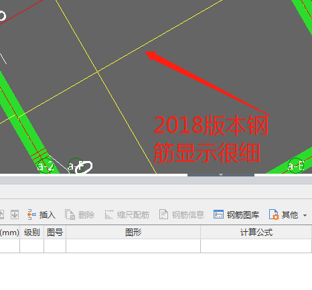Image resolution: width=312 pixels, height=290 pixels.
Task: Click the 插入 insert icon
Action: click(x=31, y=214)
